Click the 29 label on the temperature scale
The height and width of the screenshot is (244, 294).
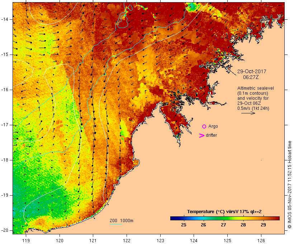263,225
